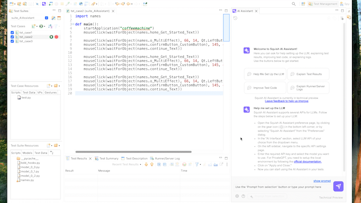Toggle the tst_case2 checkbox
Viewport: 361px width, 203px height.
tap(12, 37)
